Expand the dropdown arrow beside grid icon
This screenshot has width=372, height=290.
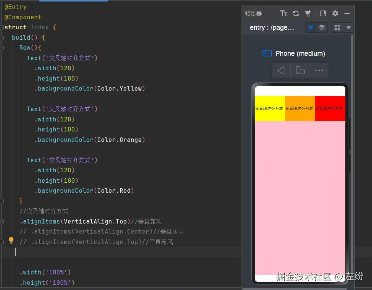[x=349, y=28]
